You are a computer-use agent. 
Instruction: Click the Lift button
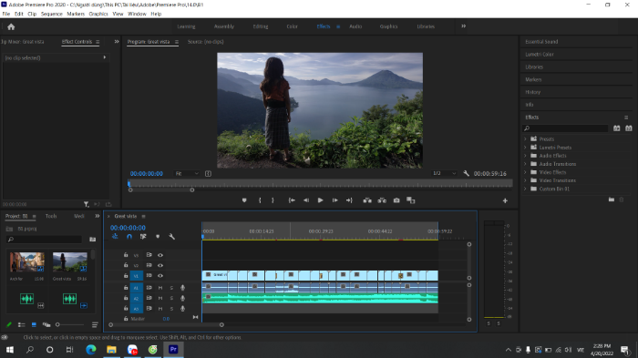[367, 200]
